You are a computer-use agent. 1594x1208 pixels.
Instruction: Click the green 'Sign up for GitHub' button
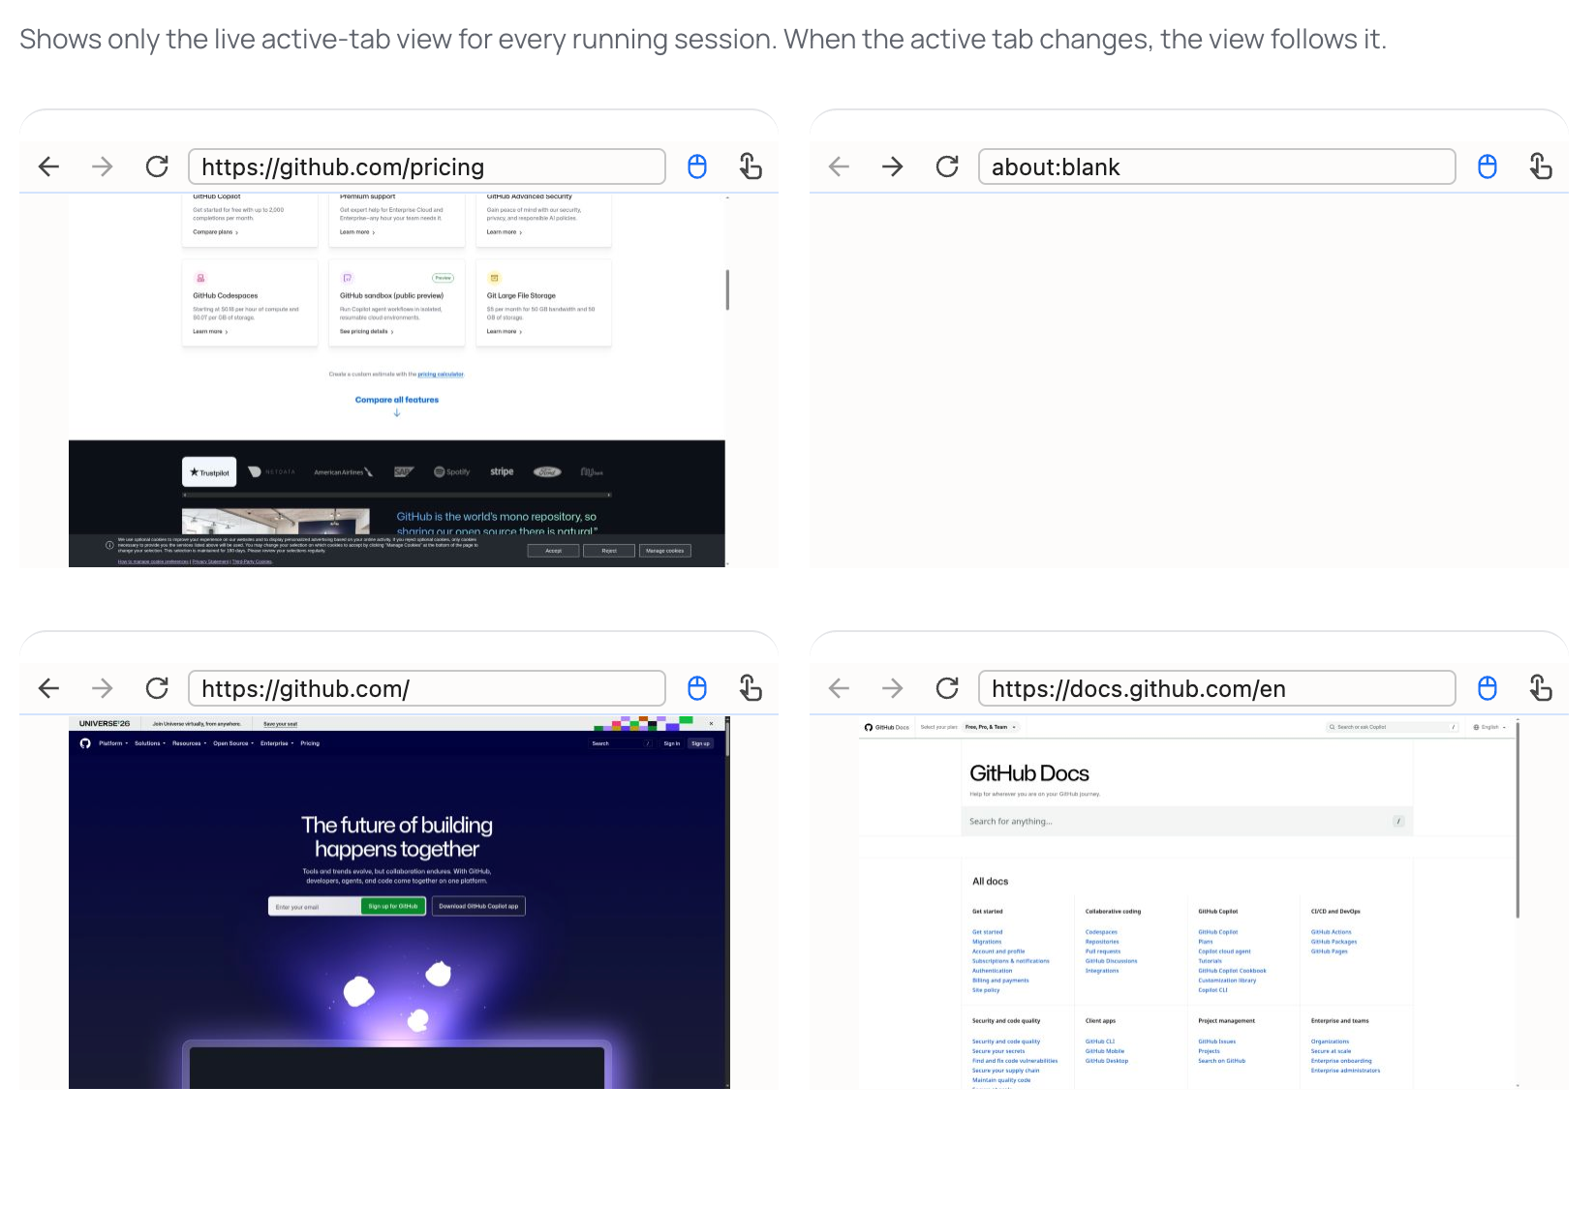393,906
